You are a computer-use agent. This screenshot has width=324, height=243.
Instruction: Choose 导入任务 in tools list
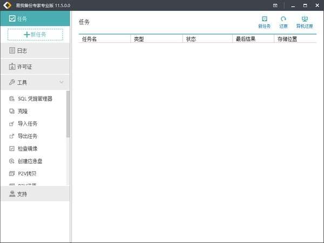(27, 124)
